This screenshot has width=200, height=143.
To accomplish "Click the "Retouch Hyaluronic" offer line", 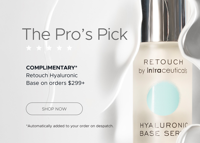I will [x=52, y=75].
